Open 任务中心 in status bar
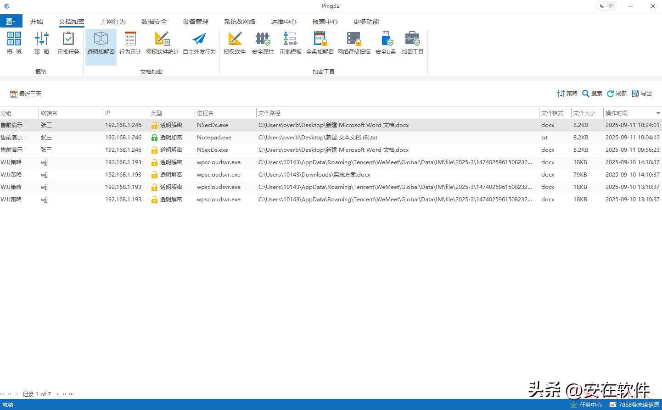 click(x=586, y=405)
